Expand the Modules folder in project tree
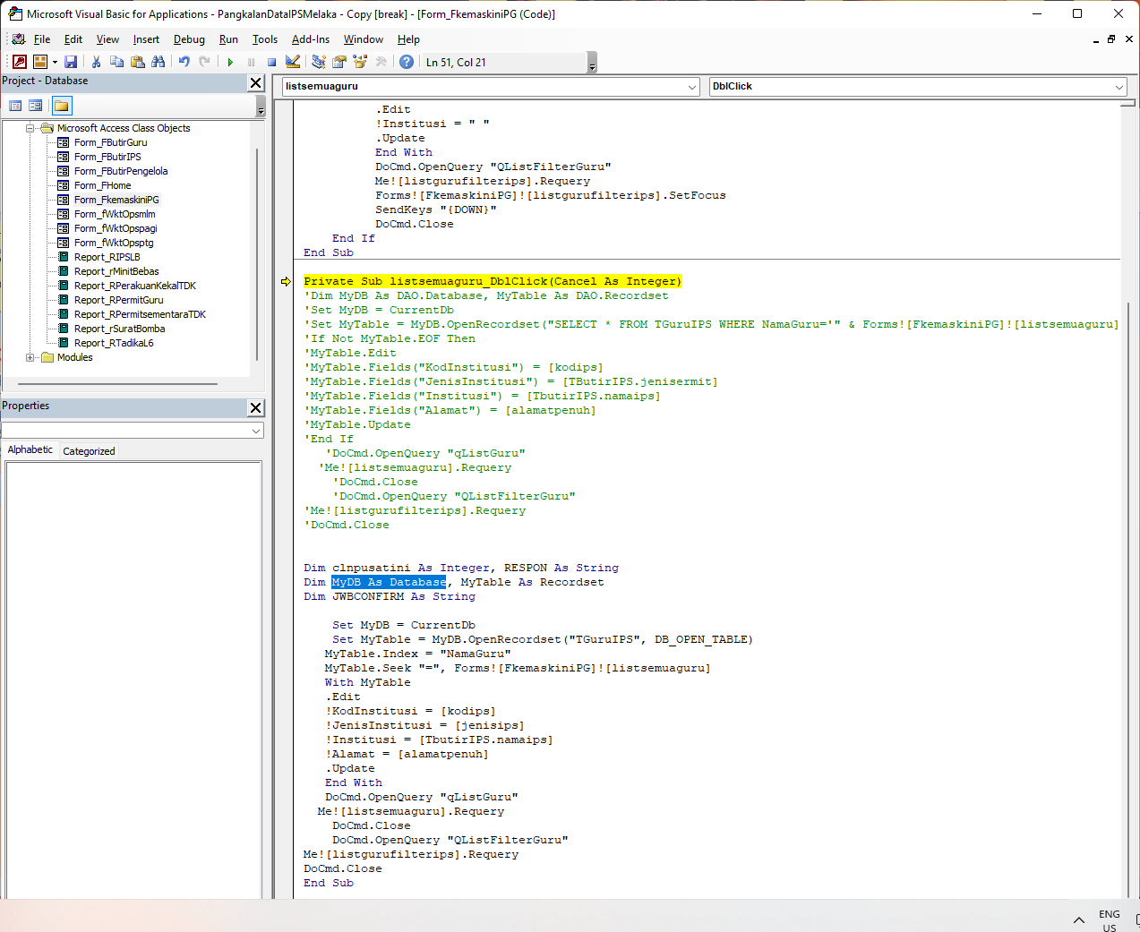This screenshot has height=932, width=1140. [x=30, y=357]
